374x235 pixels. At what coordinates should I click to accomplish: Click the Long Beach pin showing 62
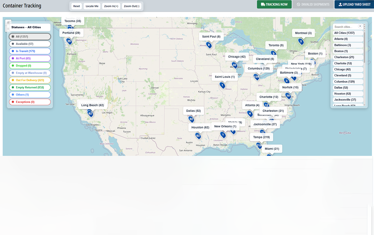click(90, 113)
